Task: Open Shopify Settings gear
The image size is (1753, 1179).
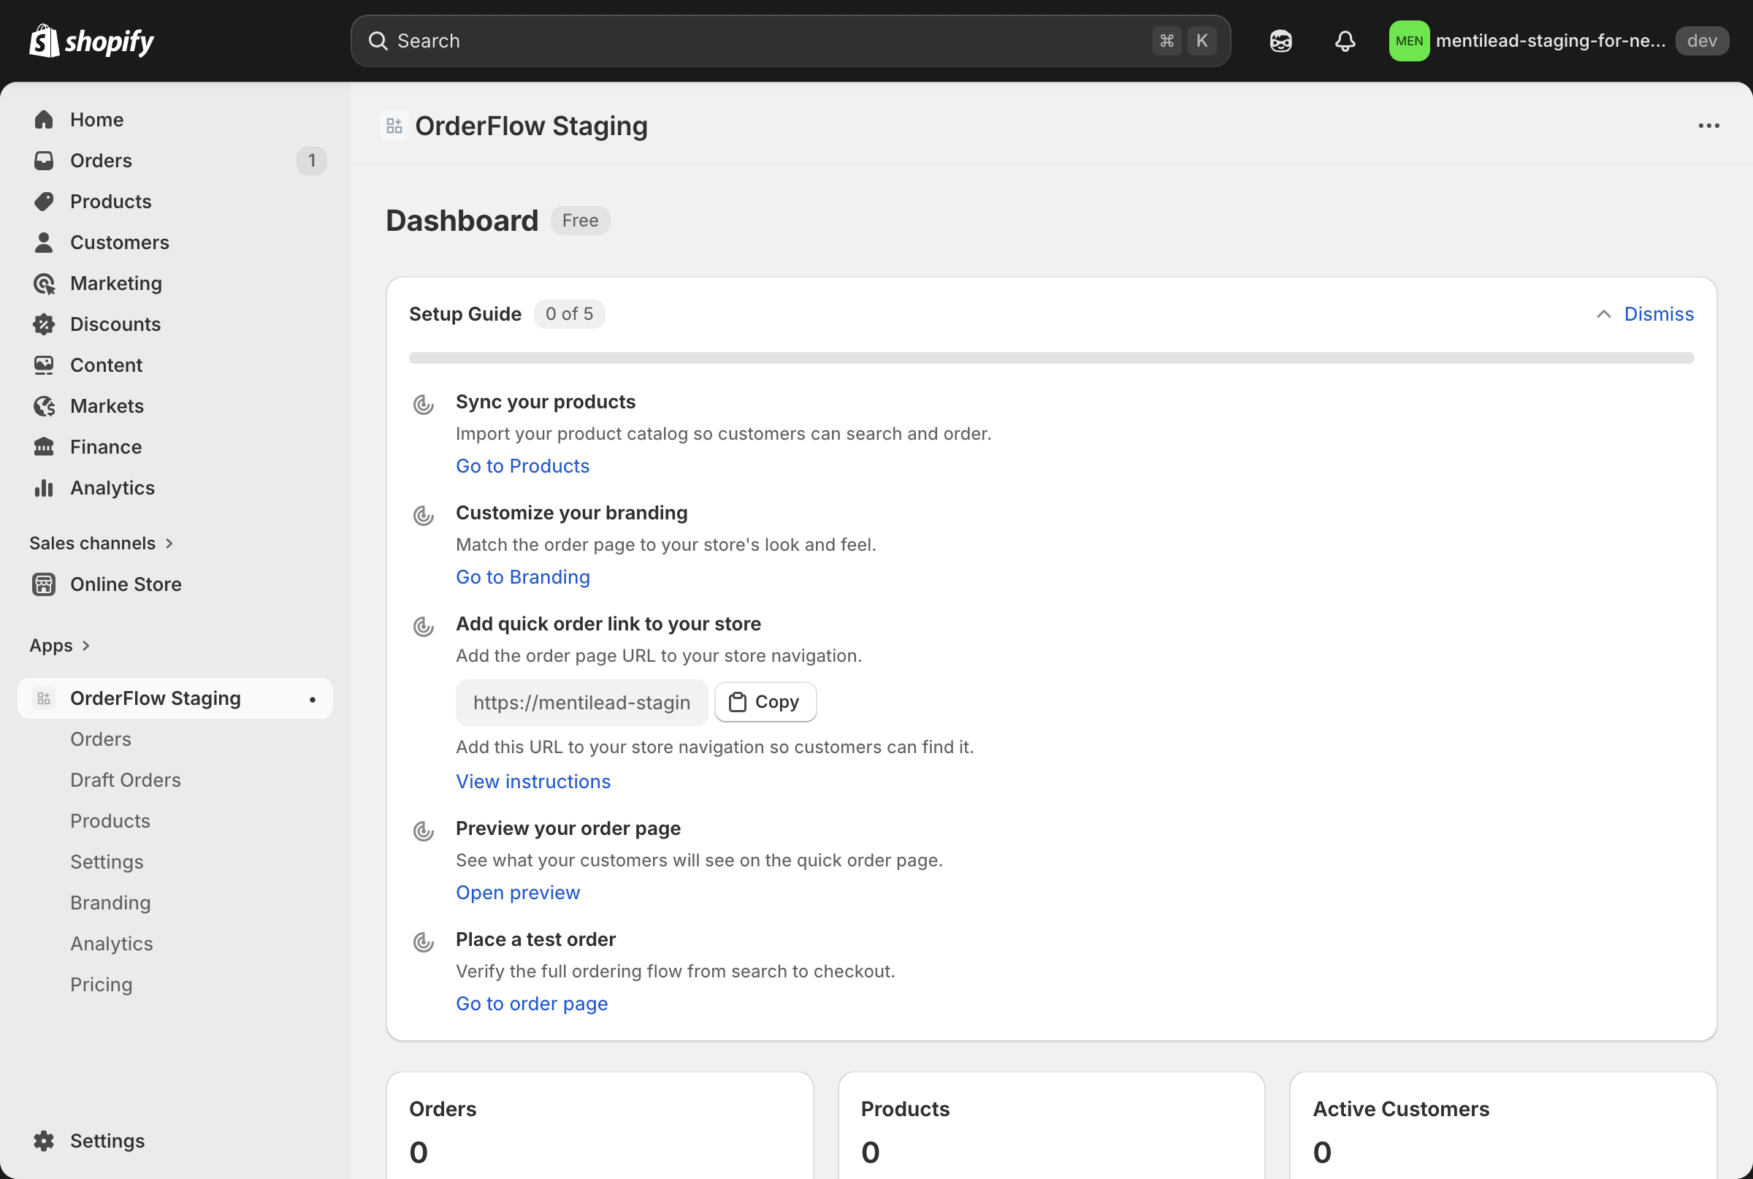Action: 107,1141
